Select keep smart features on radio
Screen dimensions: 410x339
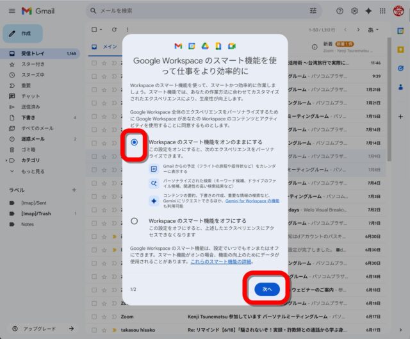click(134, 142)
